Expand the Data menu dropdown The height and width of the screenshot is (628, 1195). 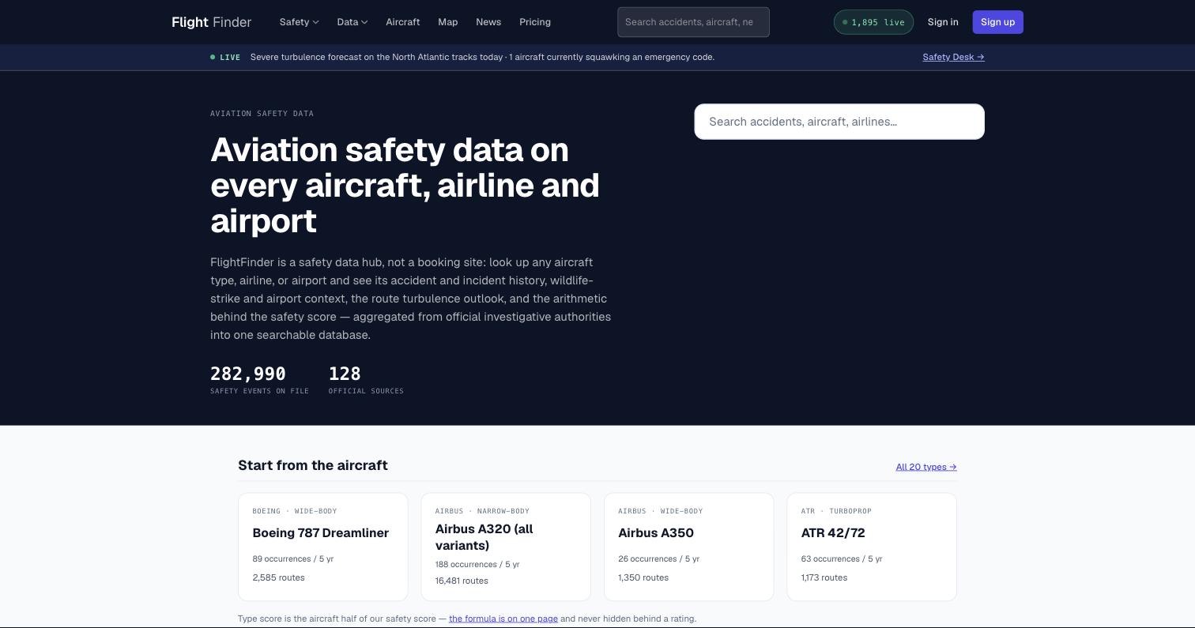pyautogui.click(x=352, y=22)
